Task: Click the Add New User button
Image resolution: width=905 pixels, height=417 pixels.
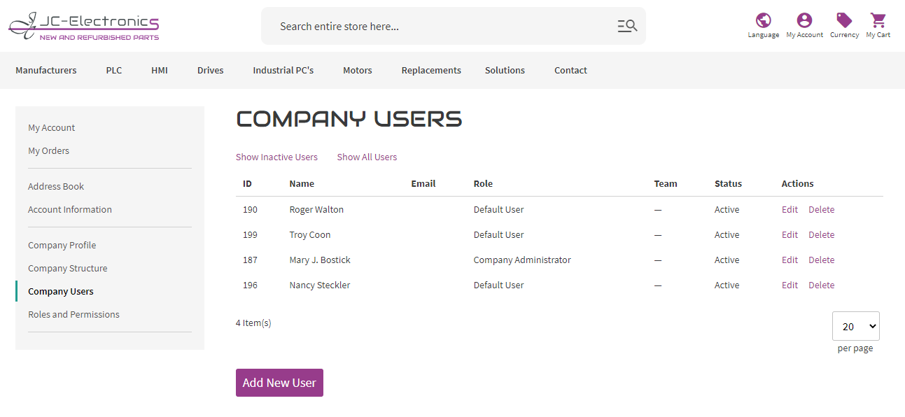Action: click(x=279, y=383)
